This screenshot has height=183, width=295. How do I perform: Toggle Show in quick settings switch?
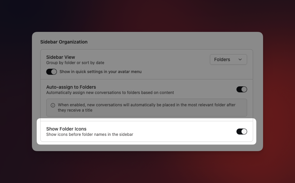tap(52, 72)
